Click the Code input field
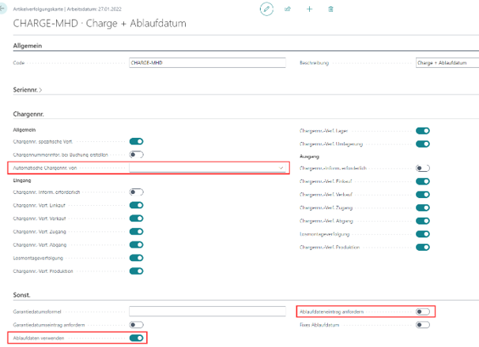 [206, 62]
